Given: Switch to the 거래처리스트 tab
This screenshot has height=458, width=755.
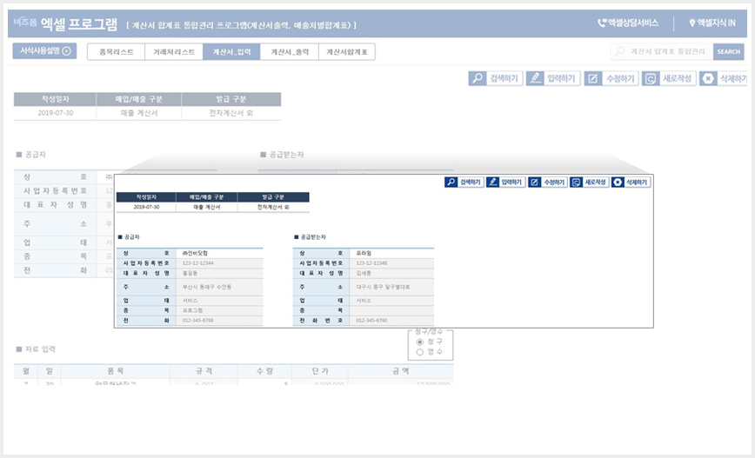Looking at the screenshot, I should (174, 52).
